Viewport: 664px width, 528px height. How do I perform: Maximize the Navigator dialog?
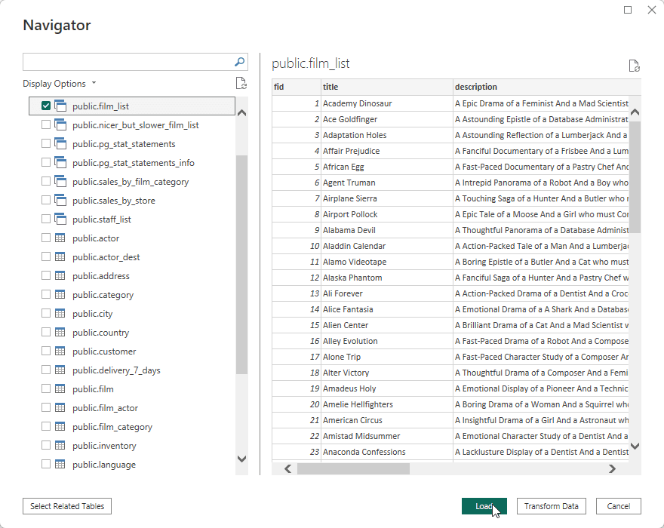pos(628,10)
